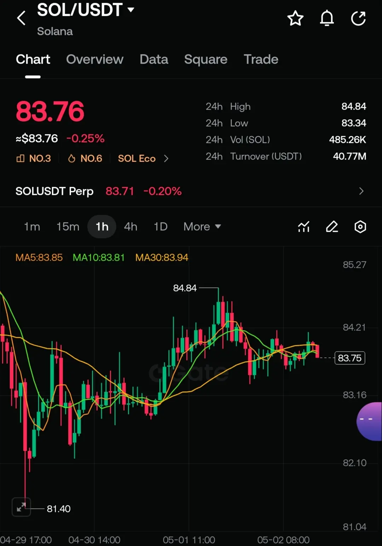Tap the -0.25% change value
382x546 pixels.
[86, 138]
